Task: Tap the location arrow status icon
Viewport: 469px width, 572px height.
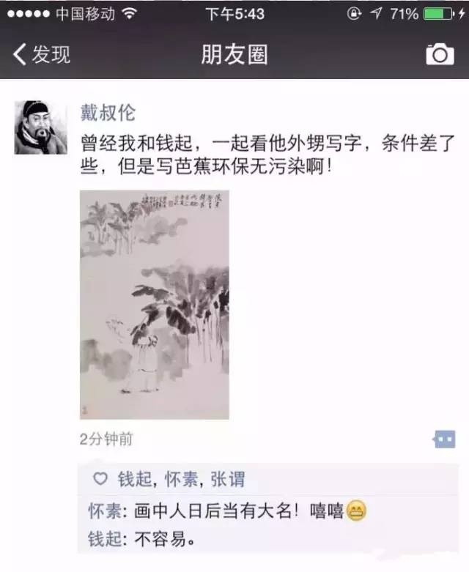Action: click(x=376, y=13)
